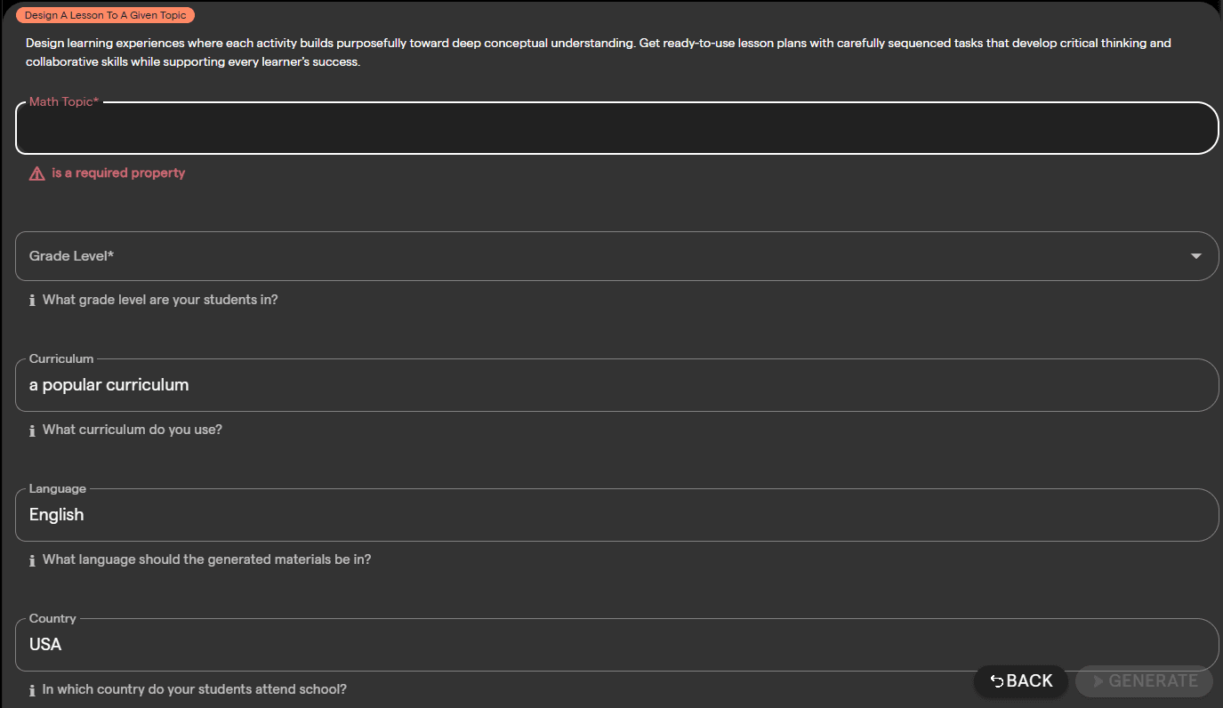Click the info icon beside curriculum hint
This screenshot has height=708, width=1223.
pyautogui.click(x=32, y=430)
